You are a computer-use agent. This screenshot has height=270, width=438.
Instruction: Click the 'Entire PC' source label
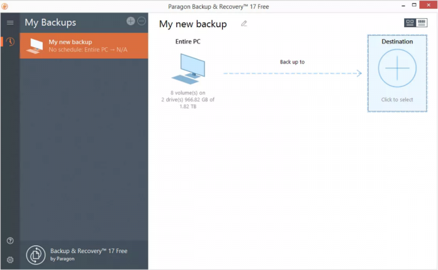[x=188, y=42]
